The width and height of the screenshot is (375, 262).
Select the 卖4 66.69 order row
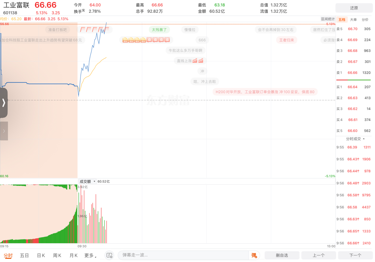coord(354,40)
